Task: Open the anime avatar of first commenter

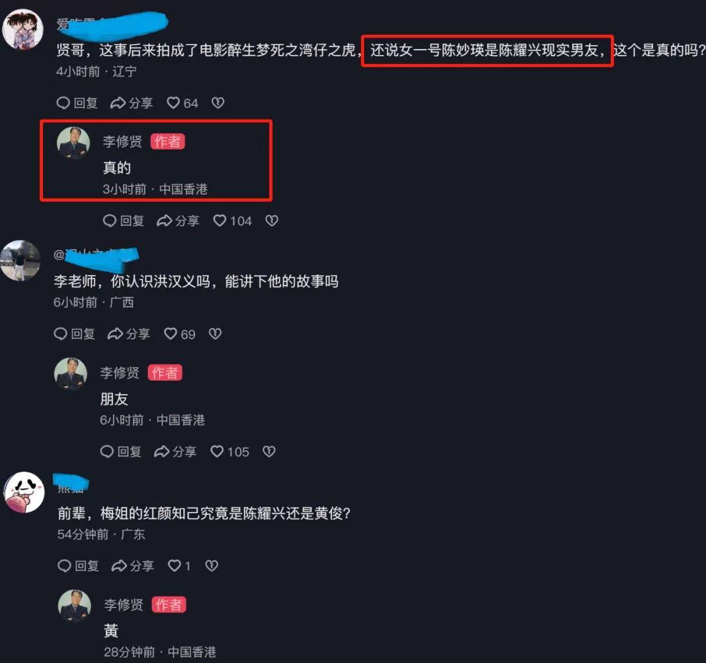Action: (x=22, y=29)
